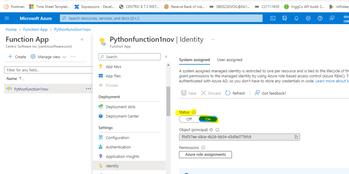Open the Help question mark icon
This screenshot has width=349, height=174.
click(x=320, y=18)
